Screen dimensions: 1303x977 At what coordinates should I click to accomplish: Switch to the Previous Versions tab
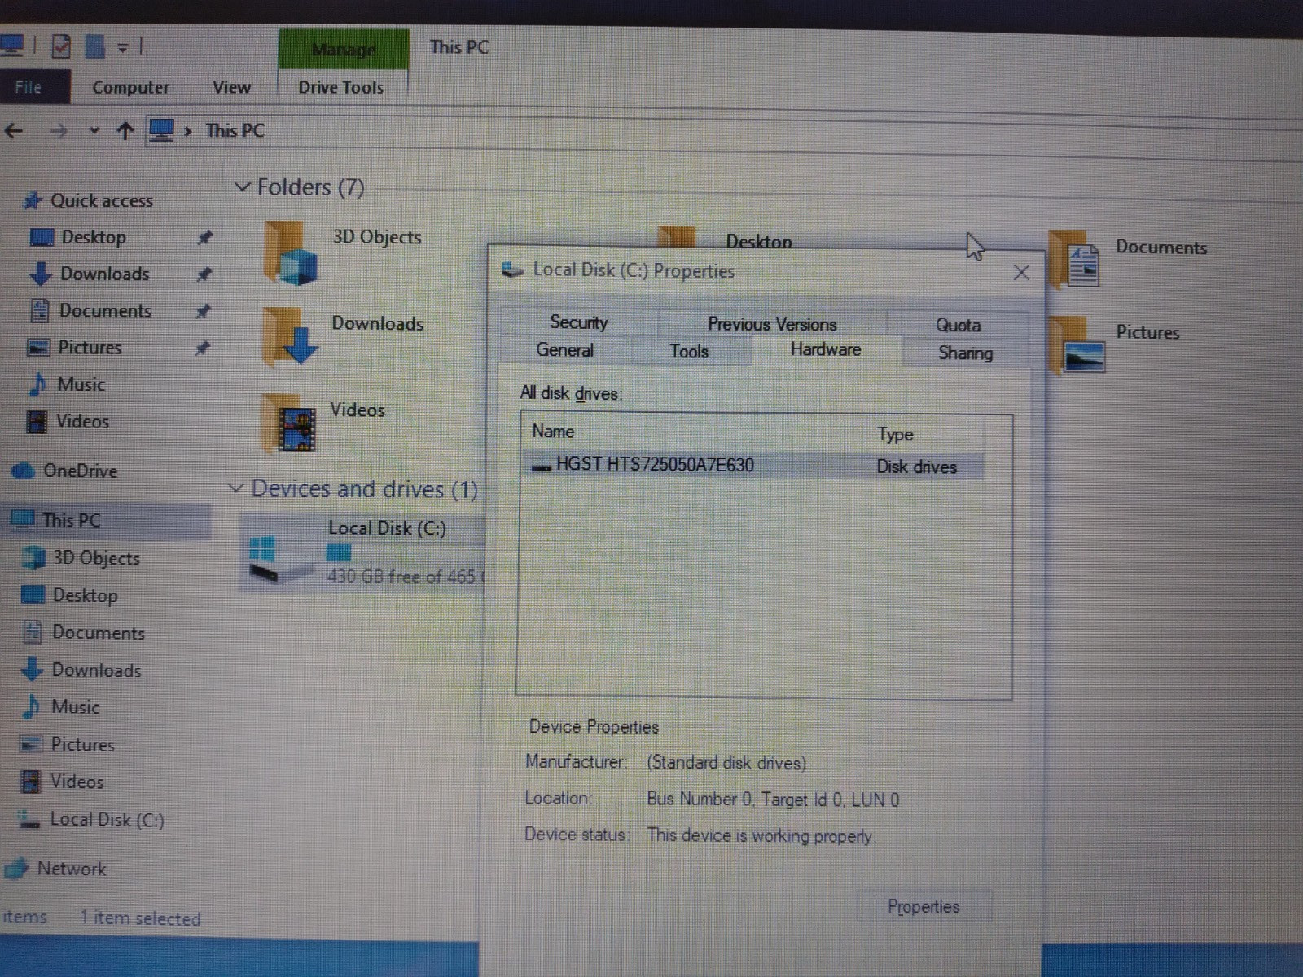[x=772, y=324]
